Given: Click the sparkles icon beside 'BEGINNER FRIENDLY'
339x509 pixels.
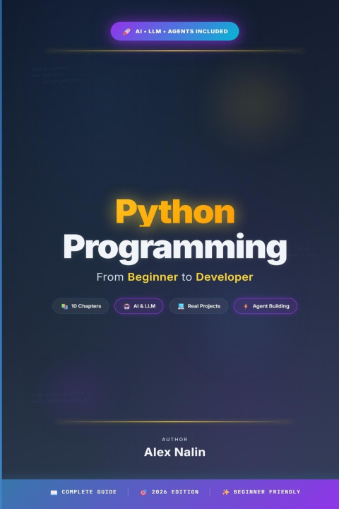Looking at the screenshot, I should (226, 492).
